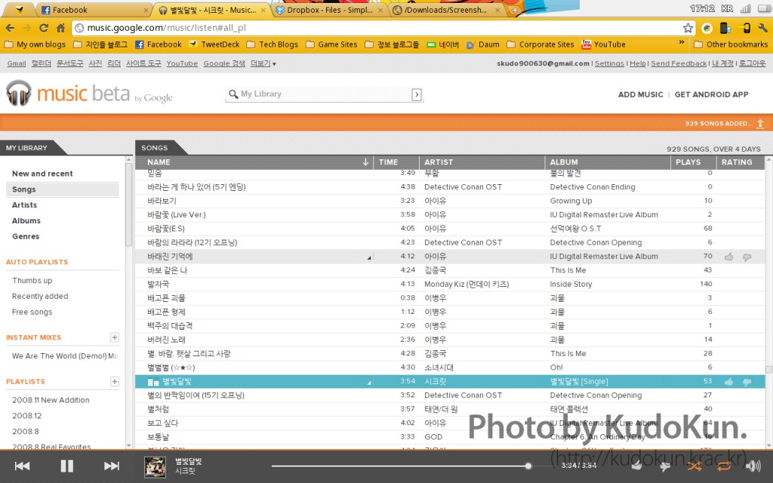Switch to the Downloads/Screenshots tab

click(x=446, y=10)
